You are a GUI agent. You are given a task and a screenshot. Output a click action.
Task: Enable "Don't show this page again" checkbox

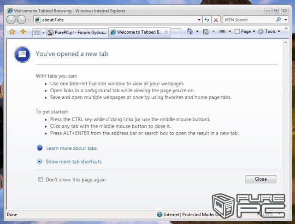[41, 179]
